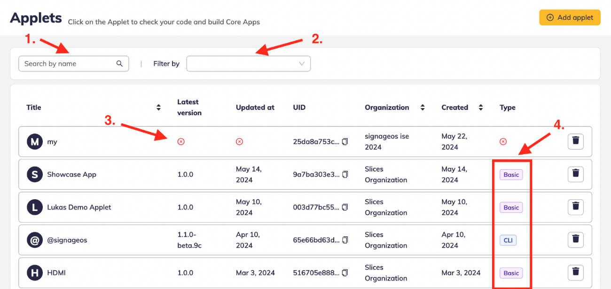Focus the Search by name field
The image size is (611, 289).
[x=68, y=64]
